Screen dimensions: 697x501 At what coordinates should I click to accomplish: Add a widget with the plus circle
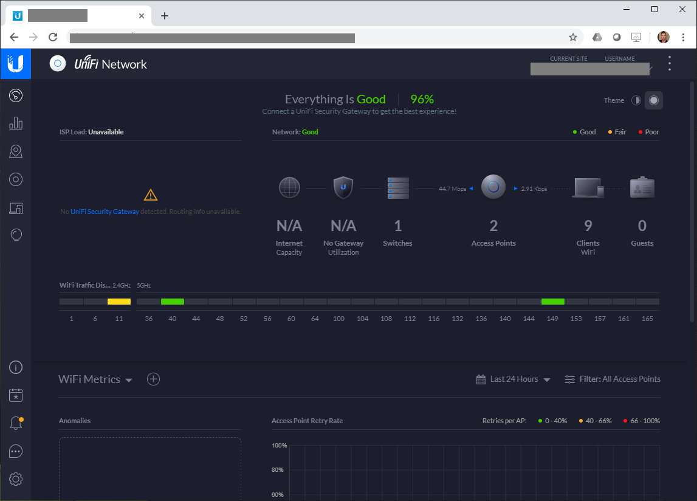153,379
